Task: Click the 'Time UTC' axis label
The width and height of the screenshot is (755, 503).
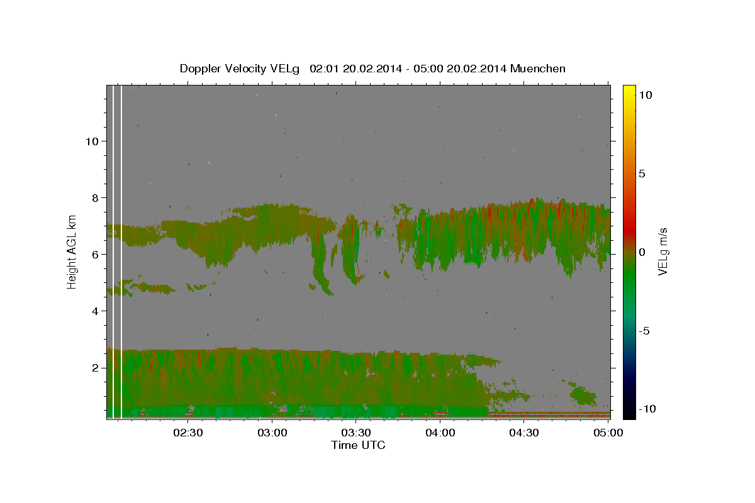Action: [x=358, y=445]
